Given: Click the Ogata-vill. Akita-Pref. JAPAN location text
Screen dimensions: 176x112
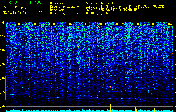Looking at the screenshot, I should [x=125, y=6].
